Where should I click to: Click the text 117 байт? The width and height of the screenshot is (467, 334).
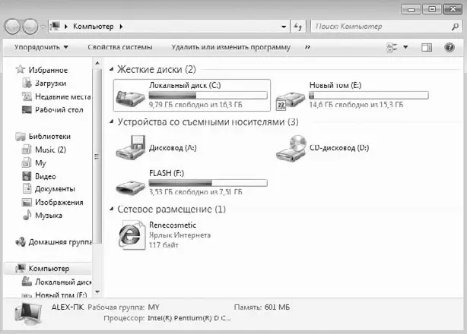tap(164, 245)
